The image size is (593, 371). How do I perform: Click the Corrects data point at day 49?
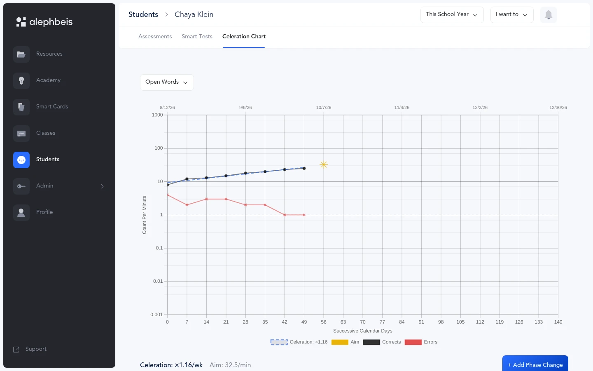304,168
